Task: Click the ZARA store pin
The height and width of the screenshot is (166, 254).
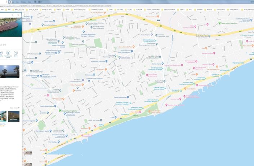Action: [116, 117]
